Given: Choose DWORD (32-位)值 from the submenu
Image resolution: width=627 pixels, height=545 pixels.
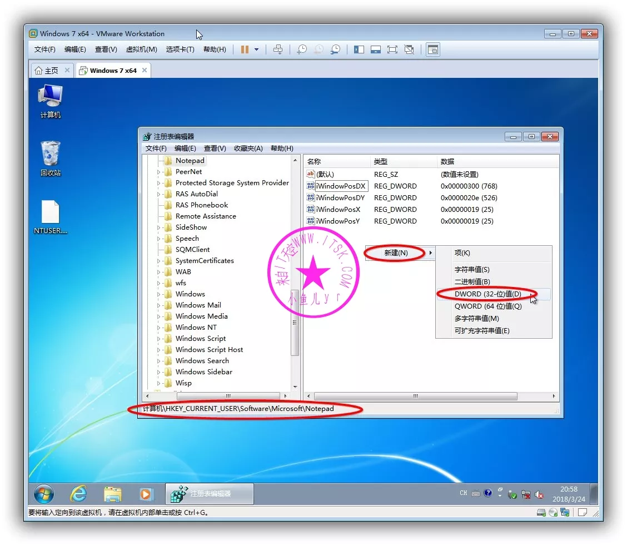Looking at the screenshot, I should click(x=487, y=294).
